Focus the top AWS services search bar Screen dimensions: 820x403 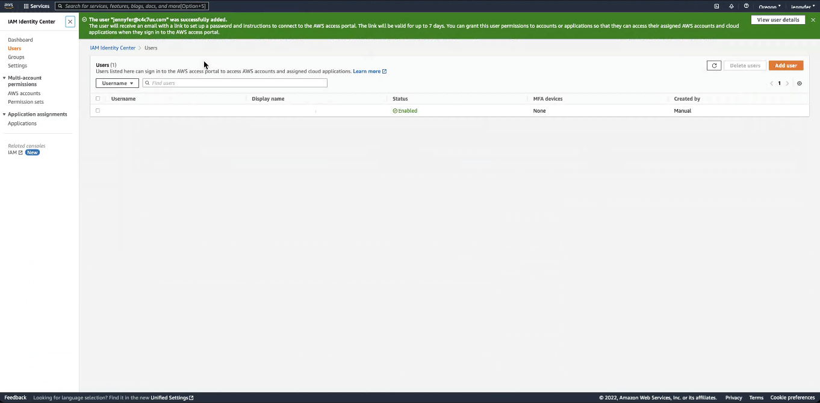tap(132, 6)
